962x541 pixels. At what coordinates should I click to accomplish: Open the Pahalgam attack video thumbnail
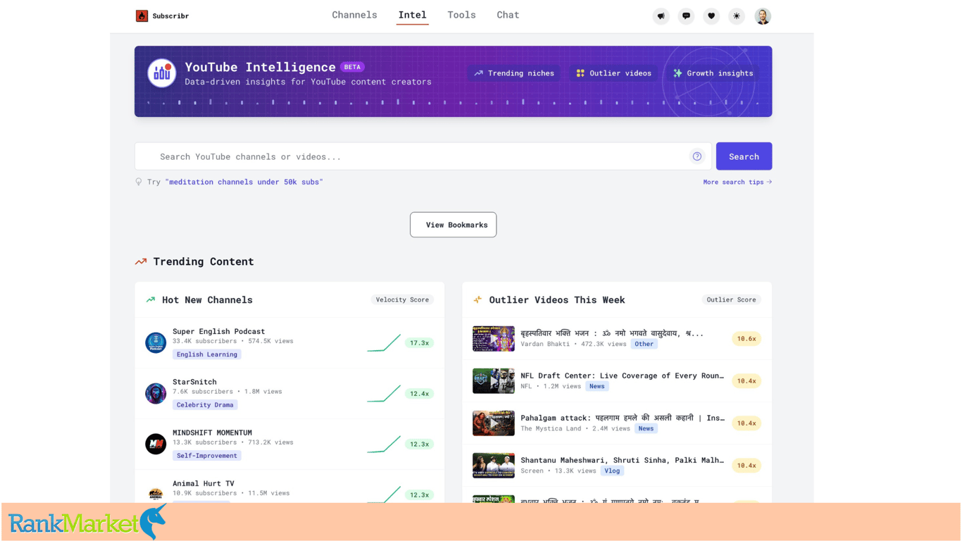coord(494,423)
